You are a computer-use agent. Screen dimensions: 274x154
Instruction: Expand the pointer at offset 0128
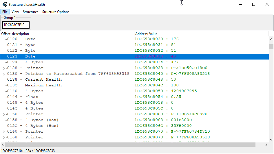click(4, 68)
